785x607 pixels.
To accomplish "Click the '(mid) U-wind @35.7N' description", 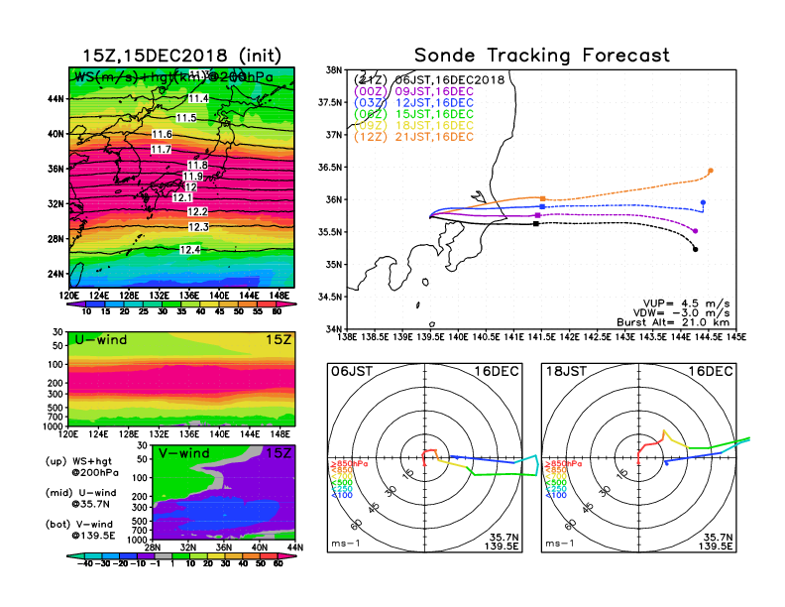I will [x=80, y=498].
